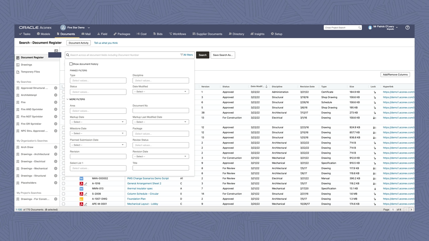Open the Date Modified filter dropdown
This screenshot has height=241, width=429.
pos(161,92)
